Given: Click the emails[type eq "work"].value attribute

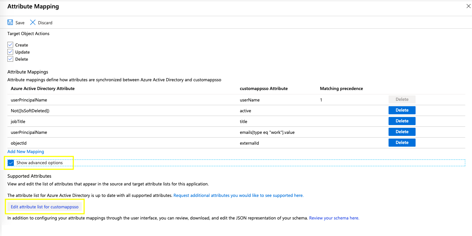Looking at the screenshot, I should [x=267, y=132].
